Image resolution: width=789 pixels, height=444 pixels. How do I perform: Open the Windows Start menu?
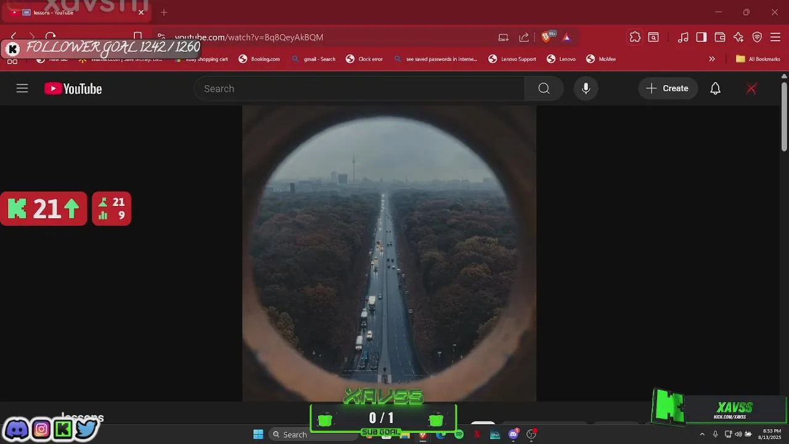coord(258,434)
